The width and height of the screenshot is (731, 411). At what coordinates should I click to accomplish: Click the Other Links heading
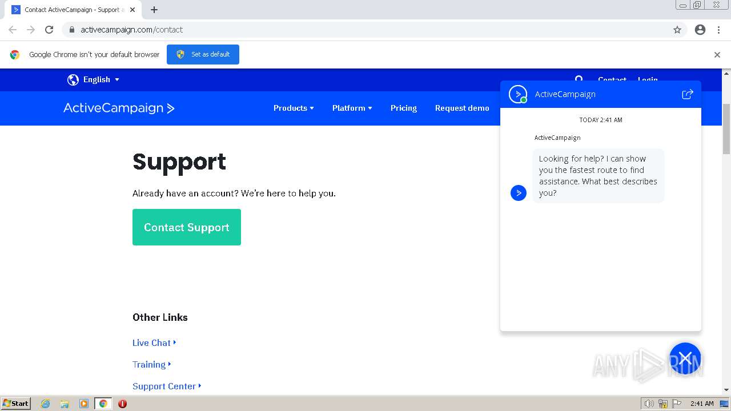click(x=160, y=317)
